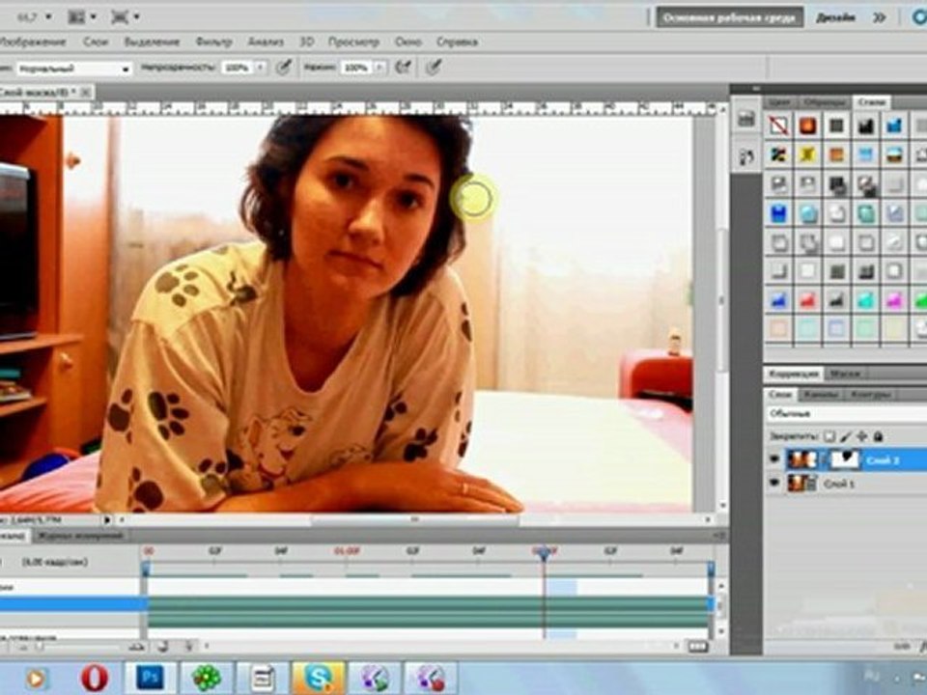Click the arrange documents grid icon
The height and width of the screenshot is (695, 927).
coord(76,17)
